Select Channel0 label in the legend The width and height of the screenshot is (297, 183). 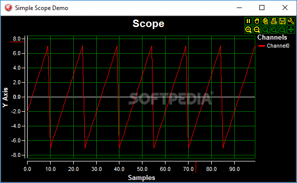[278, 46]
